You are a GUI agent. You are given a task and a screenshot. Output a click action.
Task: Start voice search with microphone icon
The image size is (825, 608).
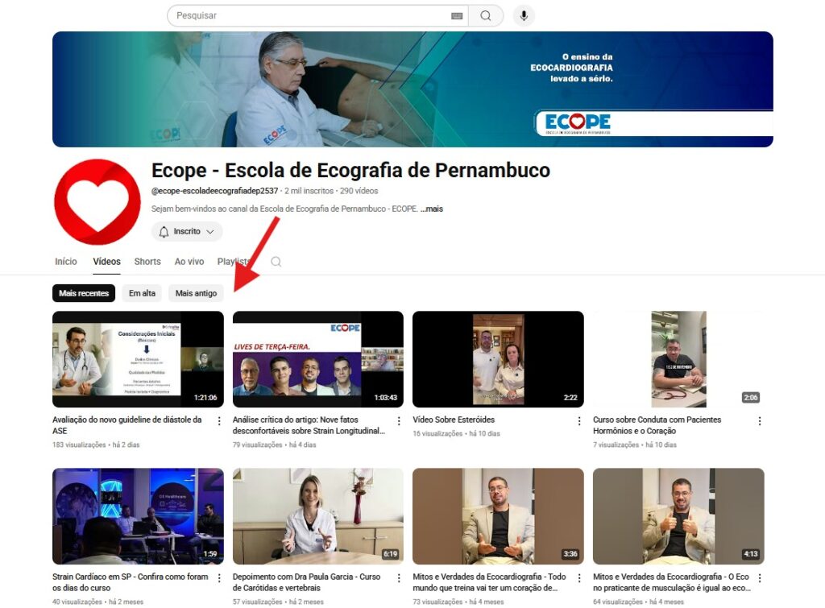(x=524, y=16)
